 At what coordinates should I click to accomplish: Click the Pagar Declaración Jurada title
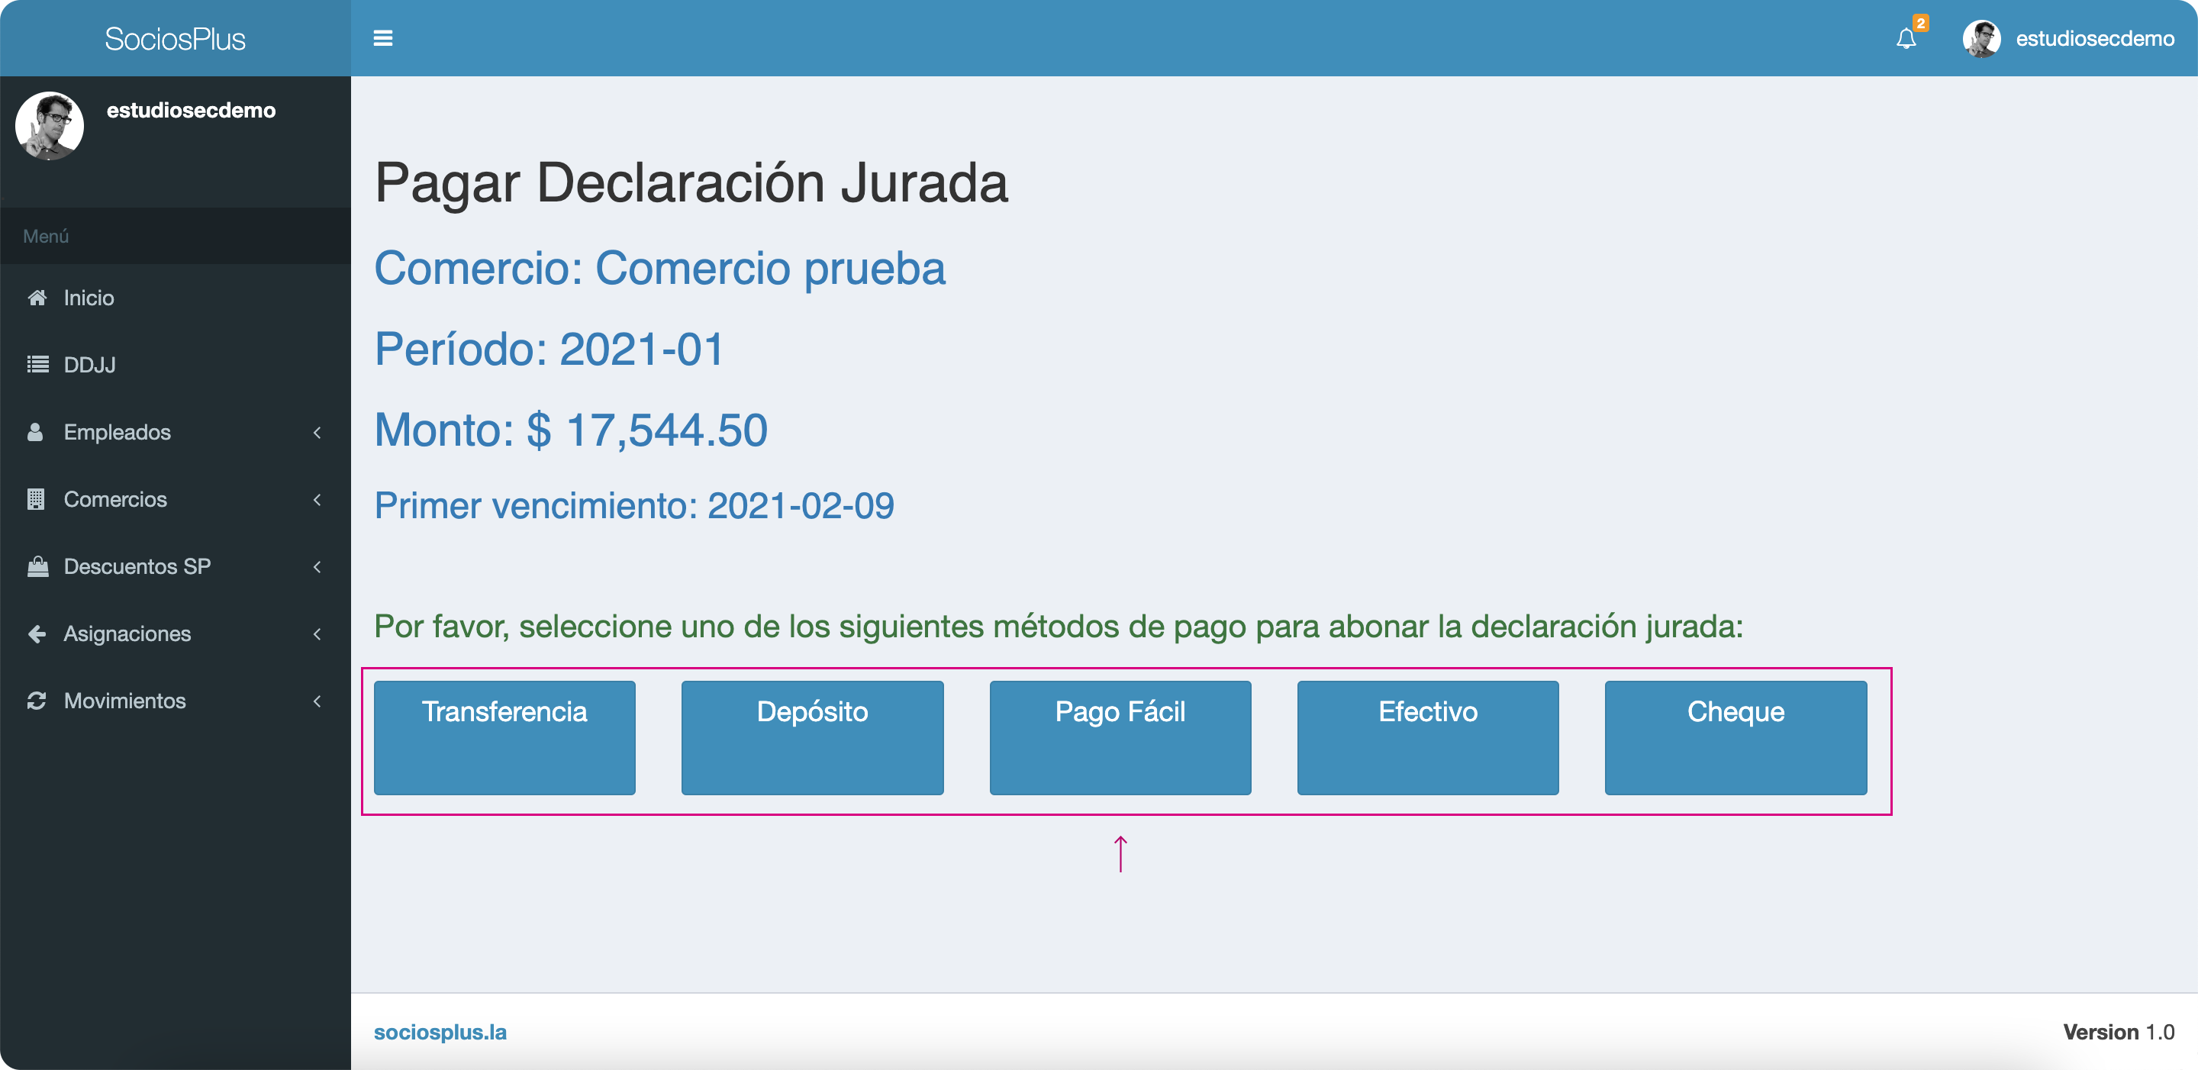coord(691,182)
